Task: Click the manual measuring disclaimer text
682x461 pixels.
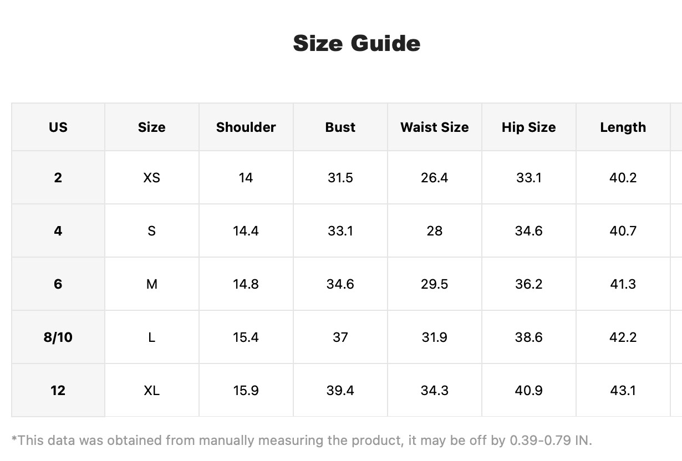Action: pyautogui.click(x=302, y=441)
